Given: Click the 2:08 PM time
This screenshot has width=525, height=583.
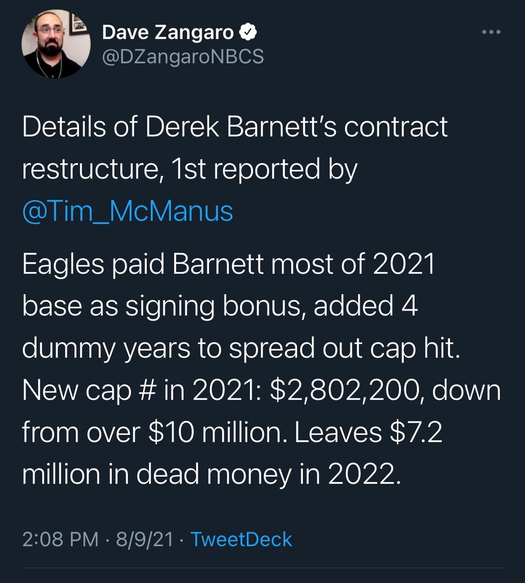Looking at the screenshot, I should point(61,540).
